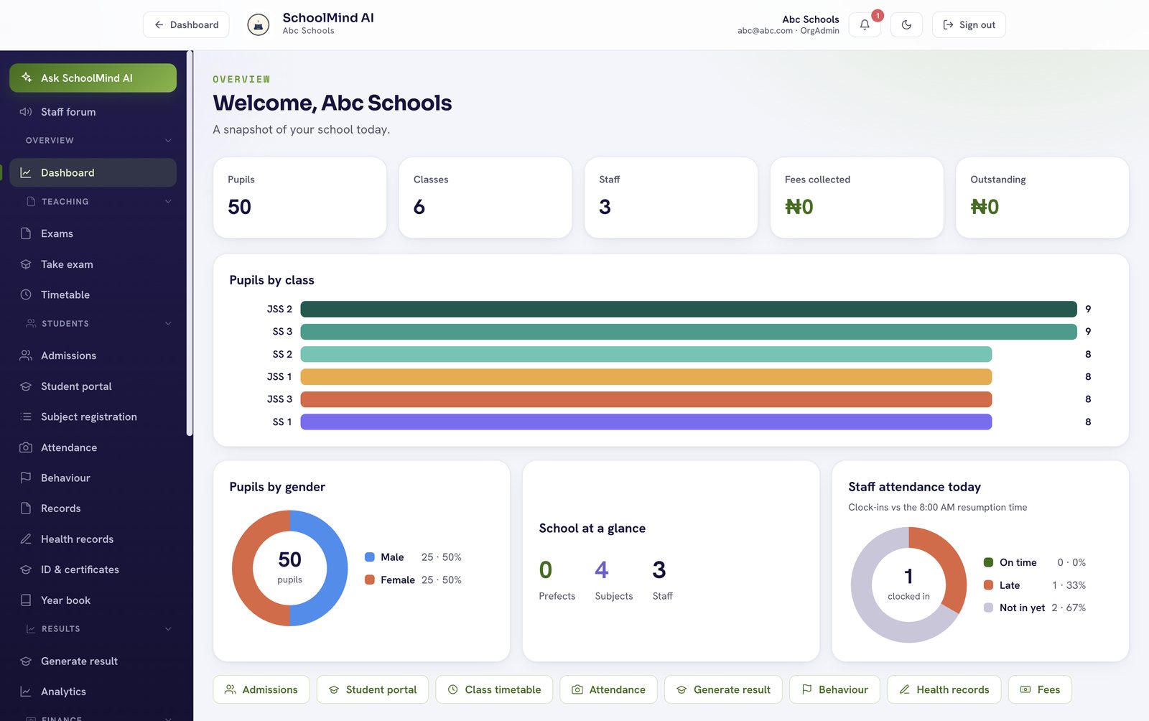Click the Exams document icon in the sidebar
Viewport: 1149px width, 721px height.
point(26,233)
